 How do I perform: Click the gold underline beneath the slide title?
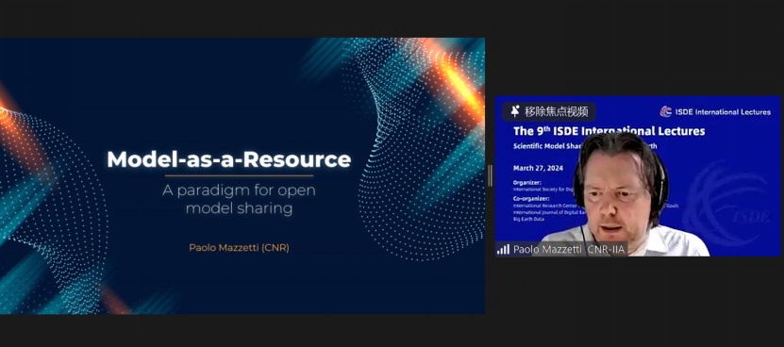[239, 175]
